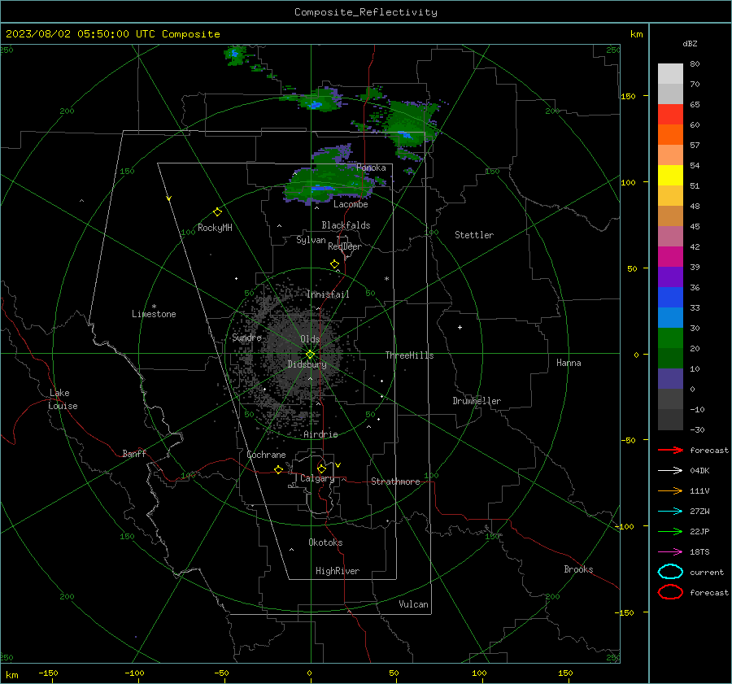Click the Vulcan label
The width and height of the screenshot is (732, 684).
click(x=413, y=604)
